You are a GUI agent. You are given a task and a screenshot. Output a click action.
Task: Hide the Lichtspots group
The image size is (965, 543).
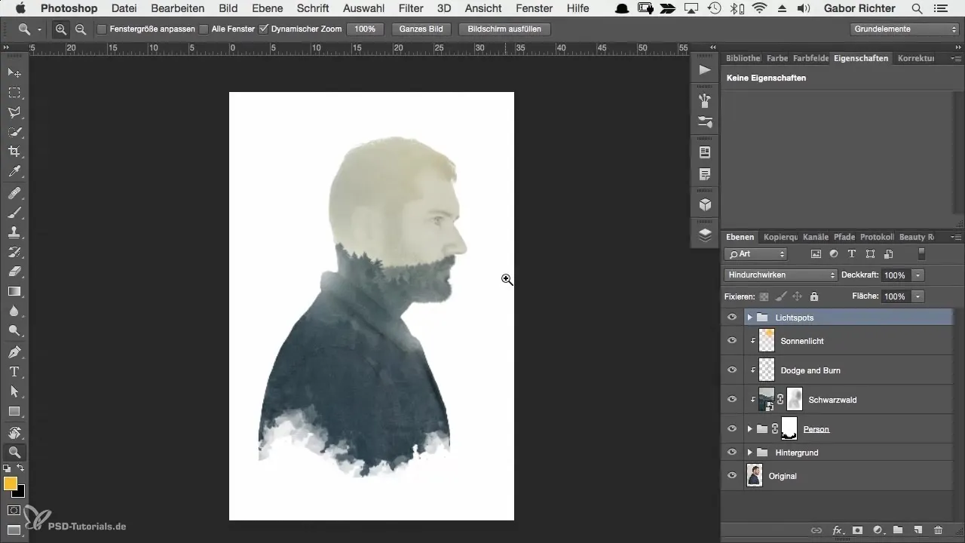731,318
